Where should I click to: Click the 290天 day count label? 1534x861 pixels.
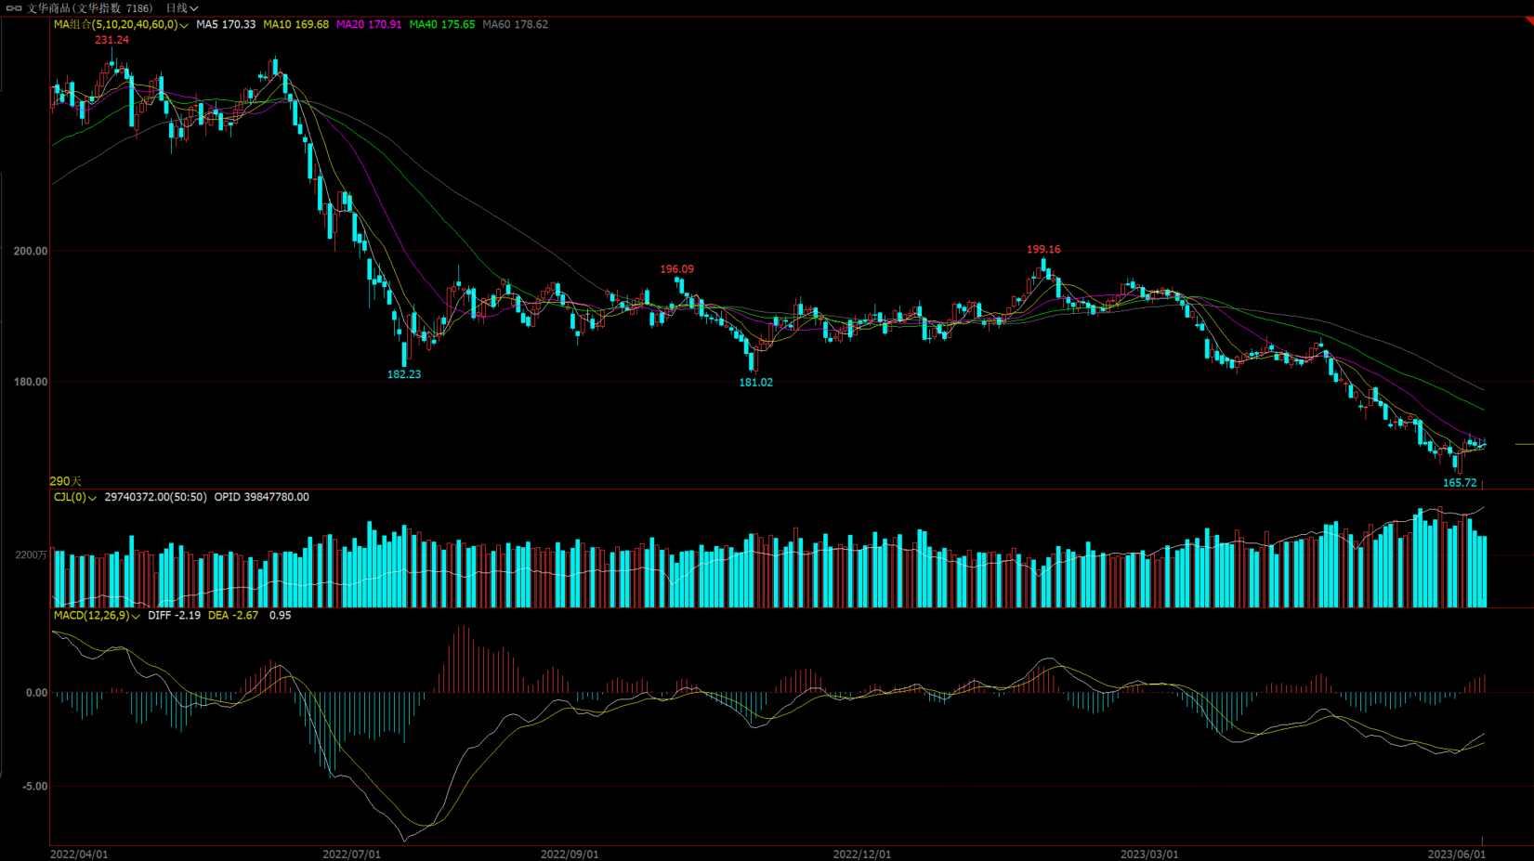tap(65, 481)
